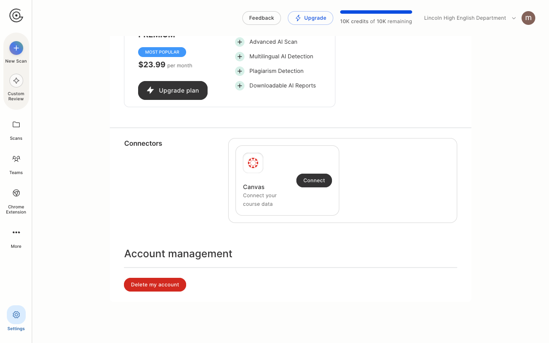Click the Canvas connector logo

tap(253, 163)
